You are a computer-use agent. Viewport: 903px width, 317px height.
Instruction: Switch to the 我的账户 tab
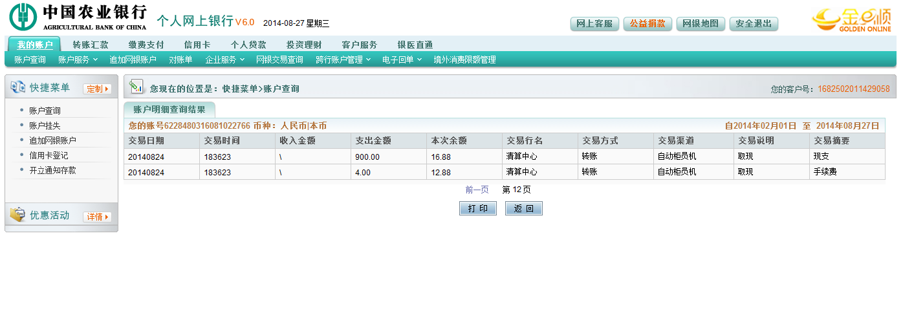[x=35, y=45]
